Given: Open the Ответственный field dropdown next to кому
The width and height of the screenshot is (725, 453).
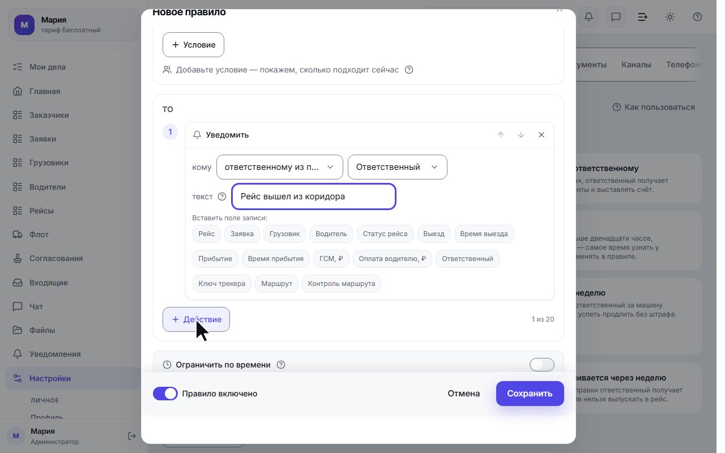Looking at the screenshot, I should click(x=398, y=167).
